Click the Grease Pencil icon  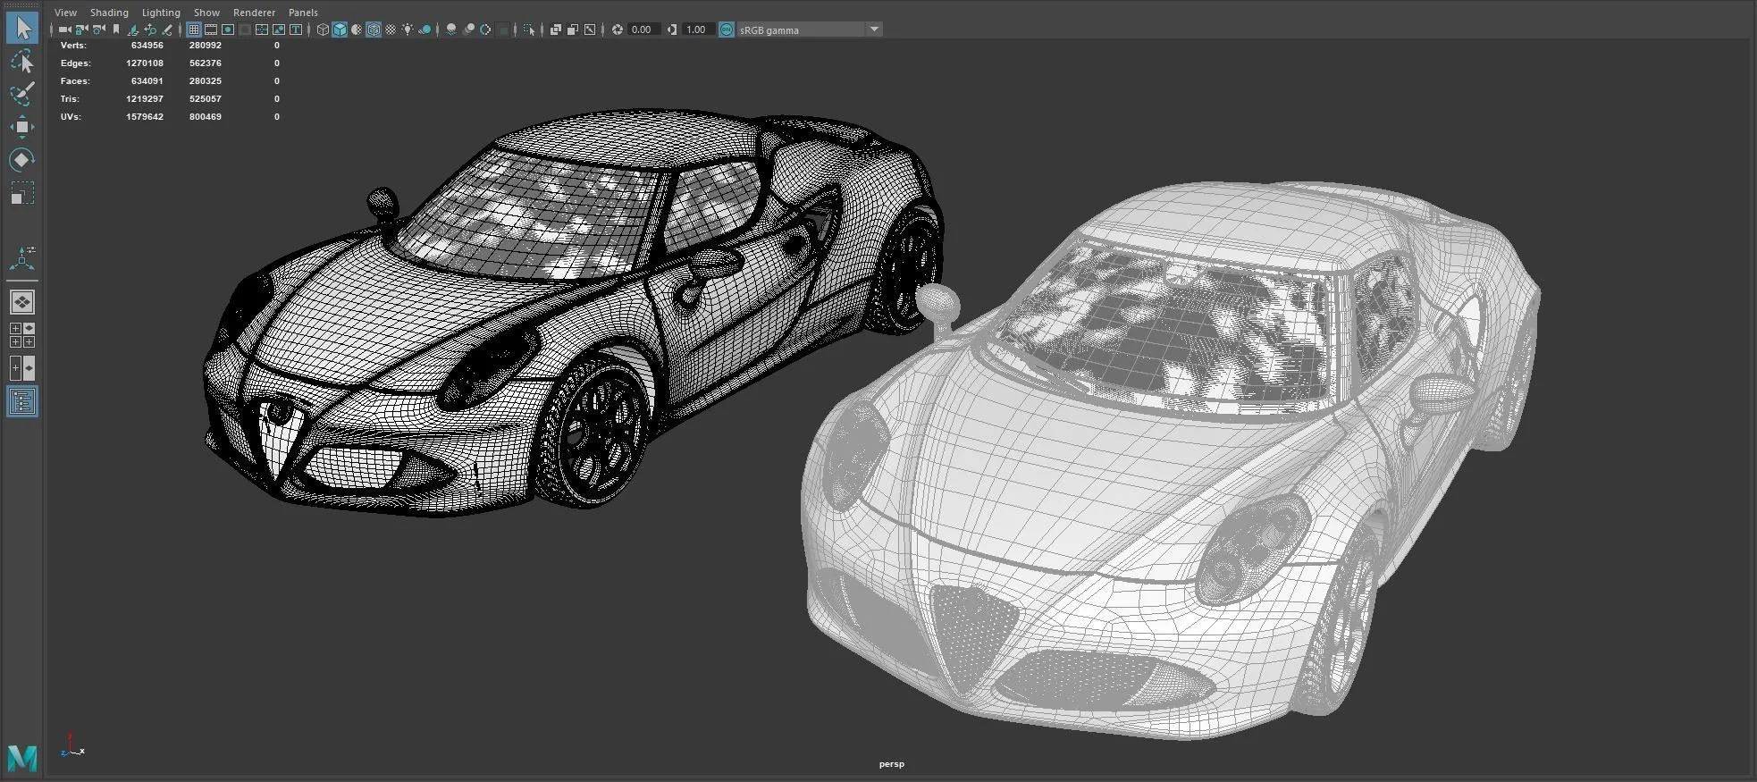point(167,29)
